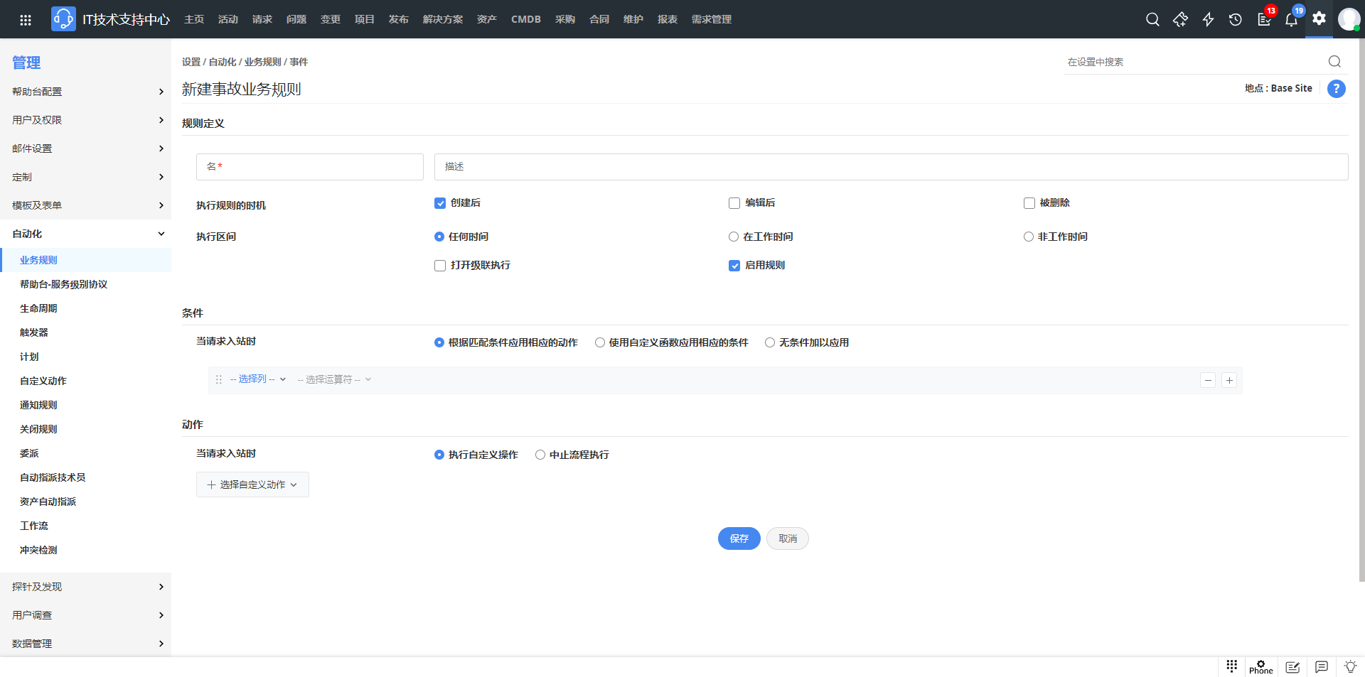Enable 打开级联执行 checkbox
This screenshot has height=677, width=1365.
(x=440, y=266)
